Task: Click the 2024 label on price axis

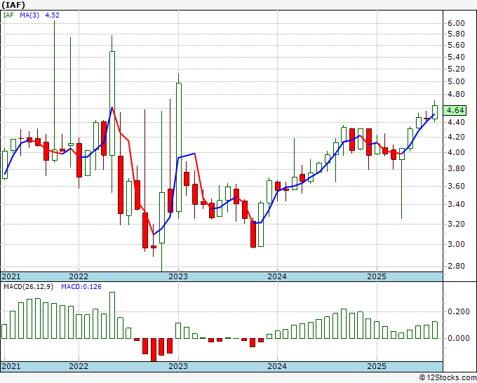Action: (x=277, y=276)
